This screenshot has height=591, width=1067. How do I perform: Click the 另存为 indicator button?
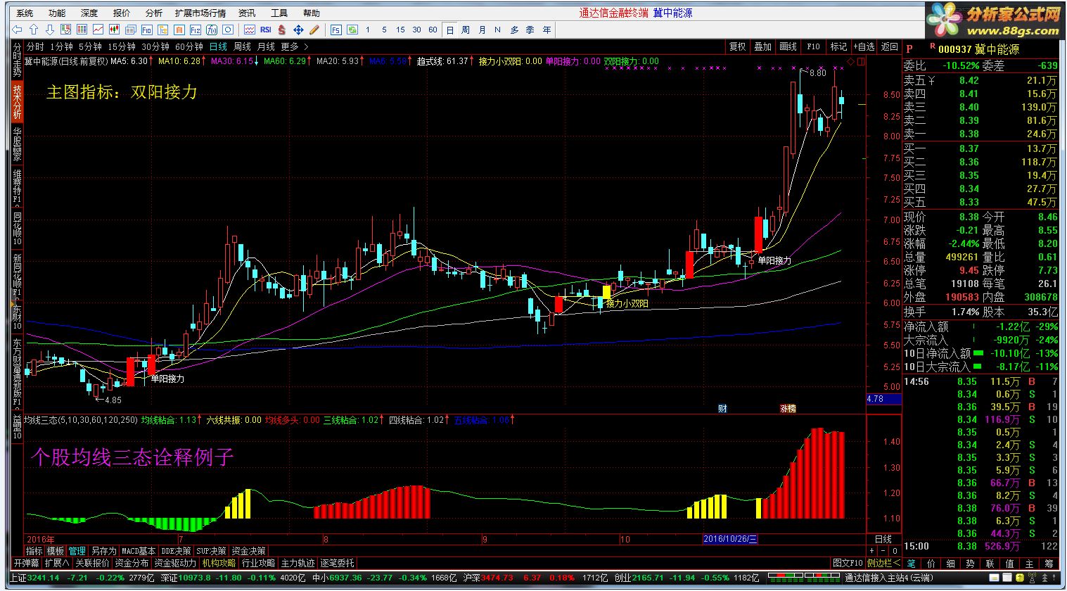(103, 551)
